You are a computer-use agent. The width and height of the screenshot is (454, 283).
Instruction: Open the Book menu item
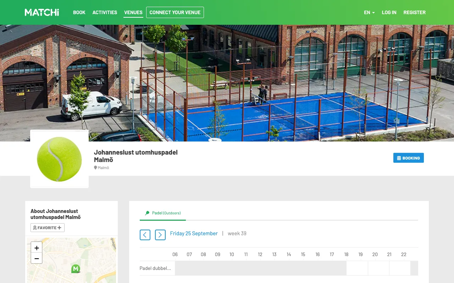pyautogui.click(x=79, y=12)
